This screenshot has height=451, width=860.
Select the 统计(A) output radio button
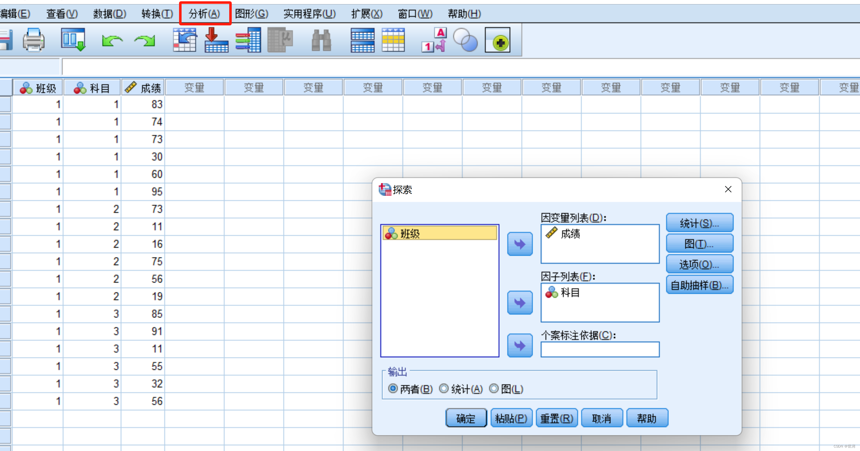pyautogui.click(x=444, y=388)
